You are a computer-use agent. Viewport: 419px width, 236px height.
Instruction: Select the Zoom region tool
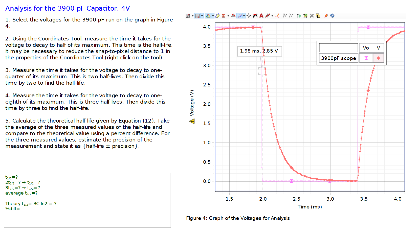(x=198, y=16)
